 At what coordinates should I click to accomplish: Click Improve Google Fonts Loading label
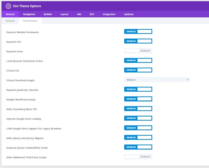click(24, 119)
